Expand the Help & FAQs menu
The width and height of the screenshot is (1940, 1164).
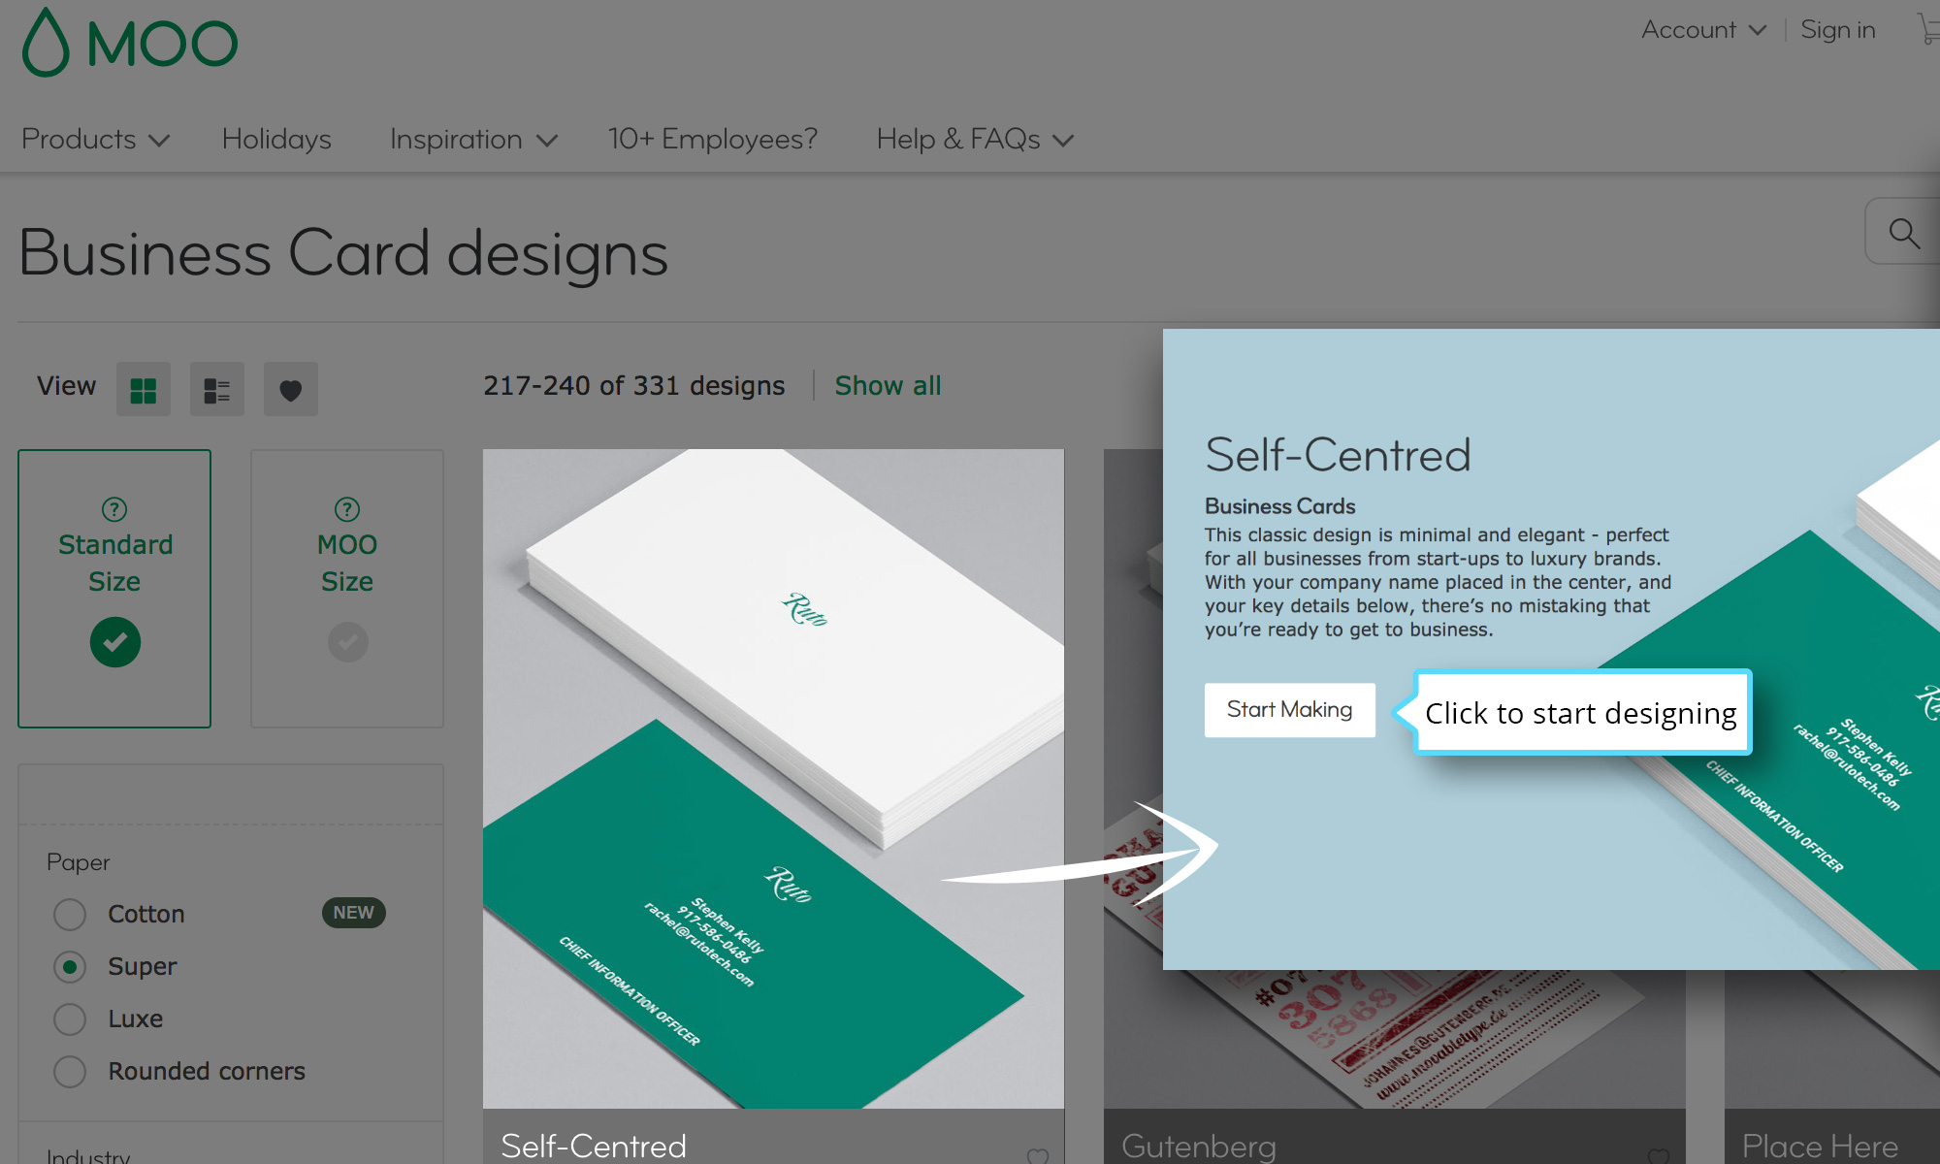tap(975, 140)
